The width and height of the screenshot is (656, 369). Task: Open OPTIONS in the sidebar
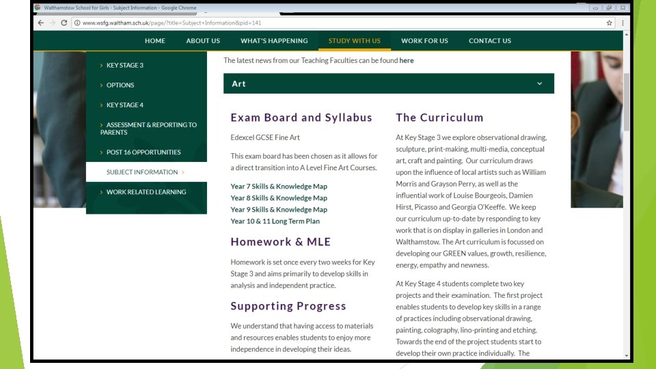120,85
